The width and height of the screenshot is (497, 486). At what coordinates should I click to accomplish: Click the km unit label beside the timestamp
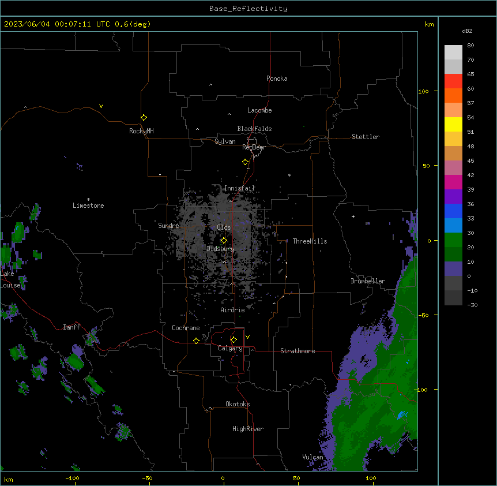tap(429, 24)
